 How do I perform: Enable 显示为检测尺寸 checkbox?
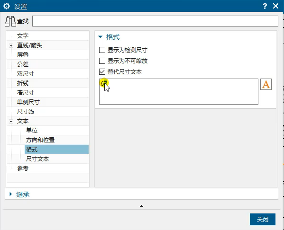[102, 50]
